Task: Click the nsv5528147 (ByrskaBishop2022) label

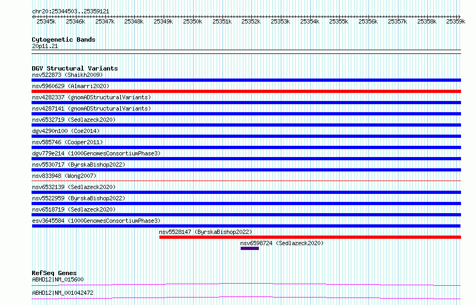Action: click(205, 232)
